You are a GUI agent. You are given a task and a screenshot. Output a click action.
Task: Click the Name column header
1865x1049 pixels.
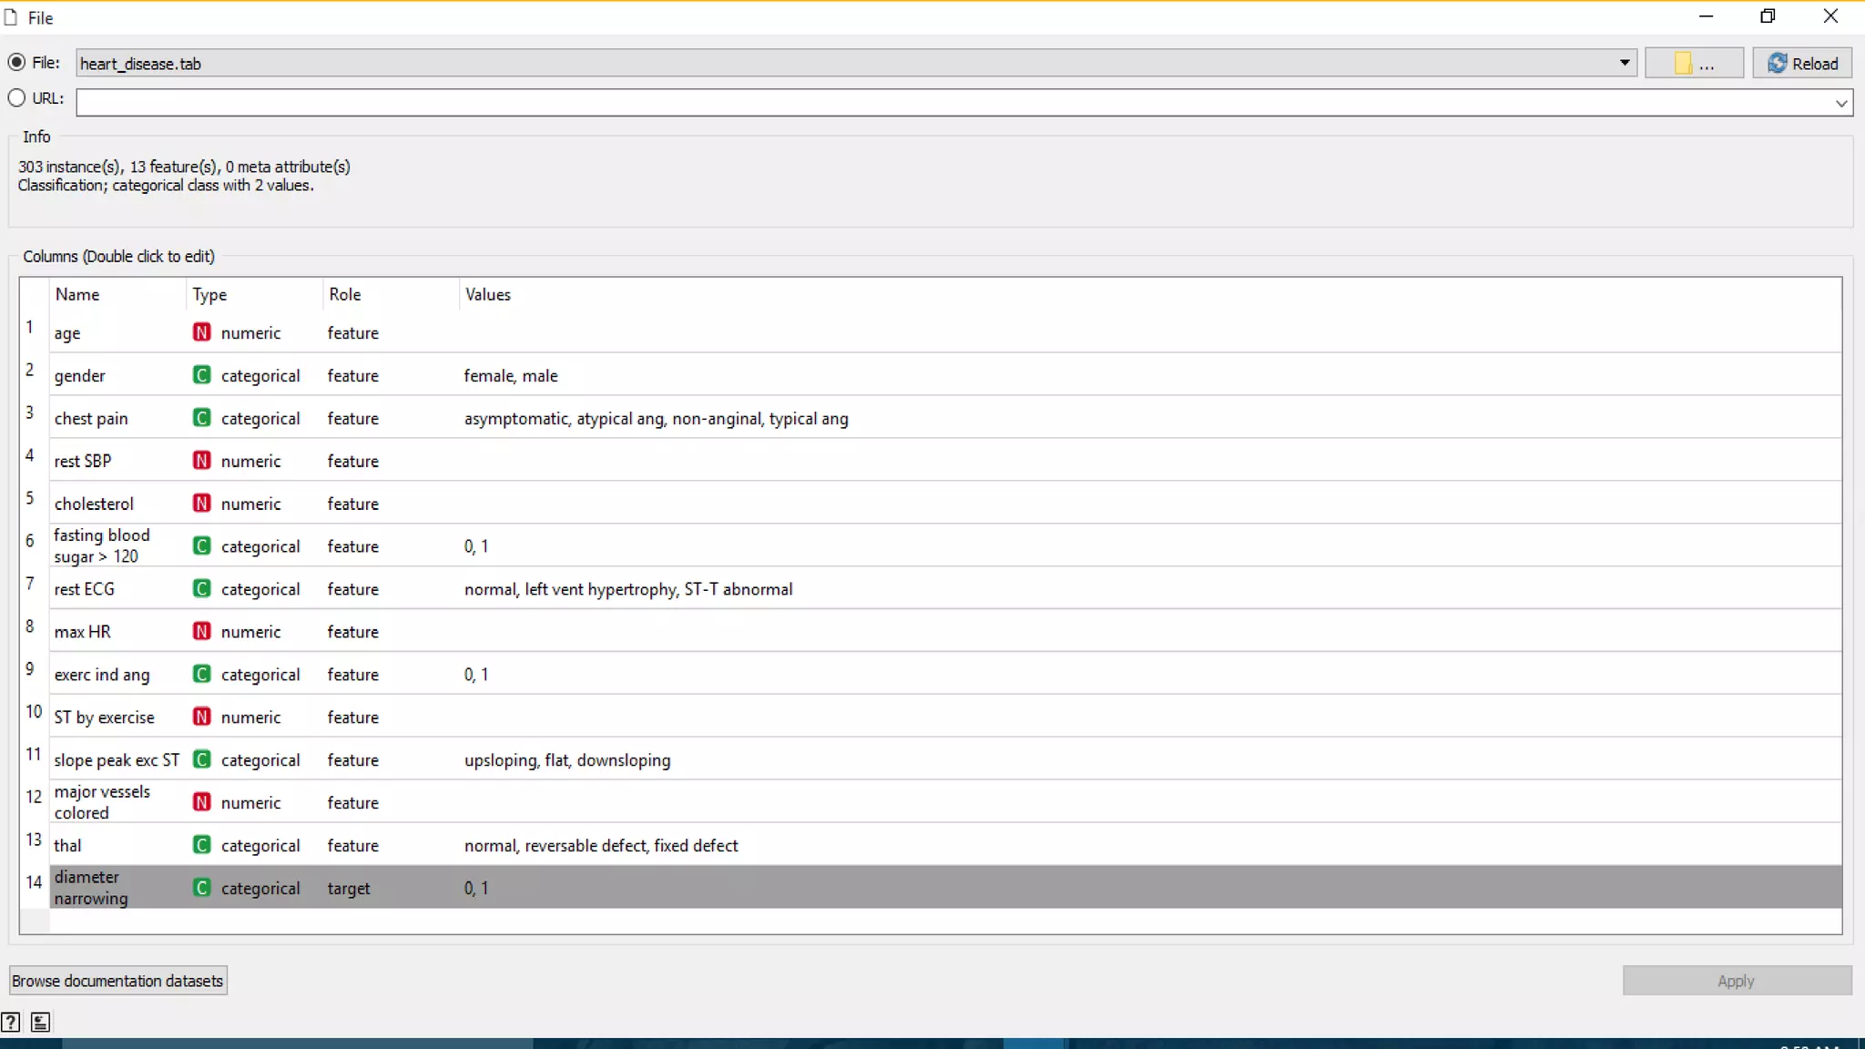(x=77, y=294)
